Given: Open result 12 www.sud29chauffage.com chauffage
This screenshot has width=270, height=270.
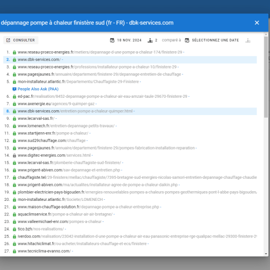Looking at the screenshot, I should 51,141.
